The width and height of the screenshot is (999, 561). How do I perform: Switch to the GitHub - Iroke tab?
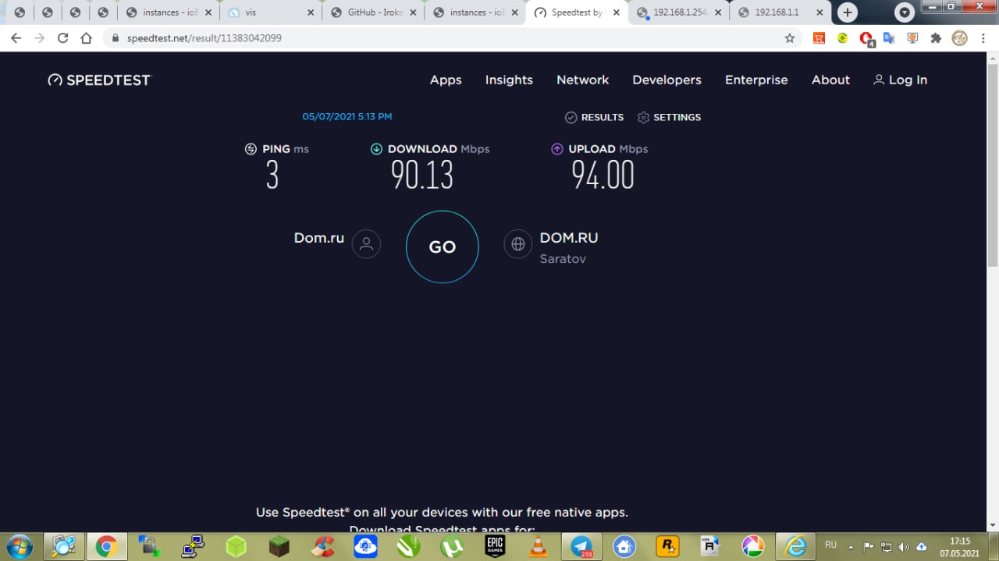[x=374, y=12]
